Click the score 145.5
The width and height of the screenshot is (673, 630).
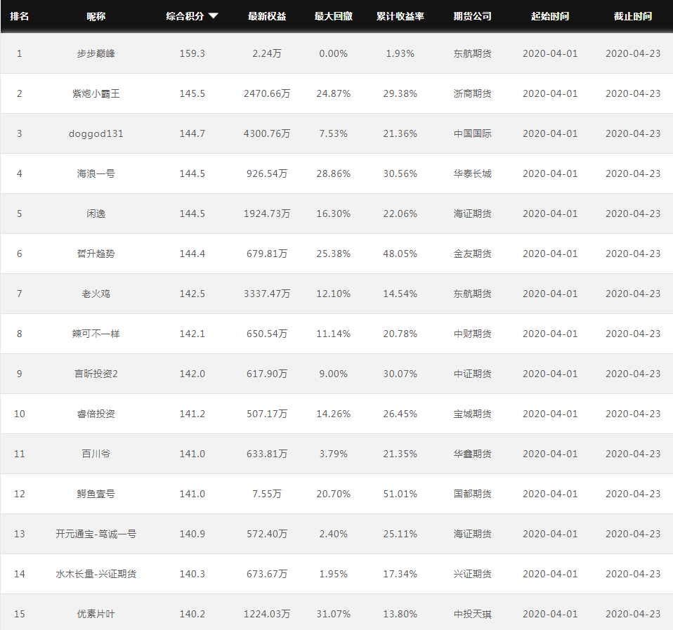(192, 93)
